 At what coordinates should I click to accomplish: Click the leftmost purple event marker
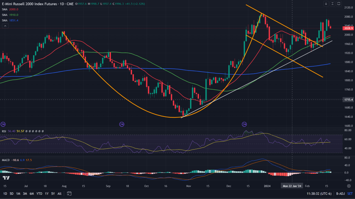tap(3, 124)
